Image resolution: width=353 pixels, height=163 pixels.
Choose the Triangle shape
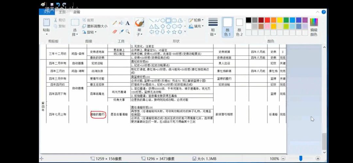(152, 27)
